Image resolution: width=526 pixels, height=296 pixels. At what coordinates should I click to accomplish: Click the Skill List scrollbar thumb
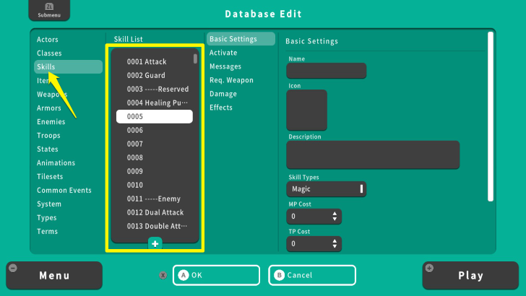pyautogui.click(x=195, y=59)
